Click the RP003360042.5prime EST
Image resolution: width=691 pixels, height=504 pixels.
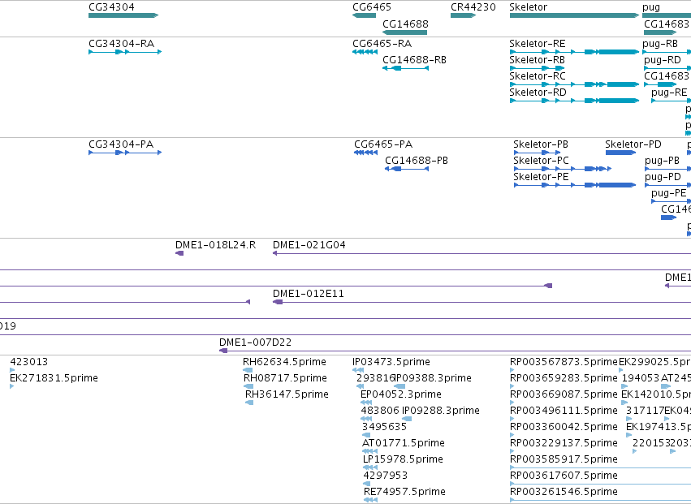pyautogui.click(x=512, y=436)
